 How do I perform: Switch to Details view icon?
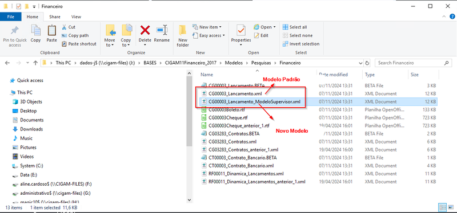point(442,207)
